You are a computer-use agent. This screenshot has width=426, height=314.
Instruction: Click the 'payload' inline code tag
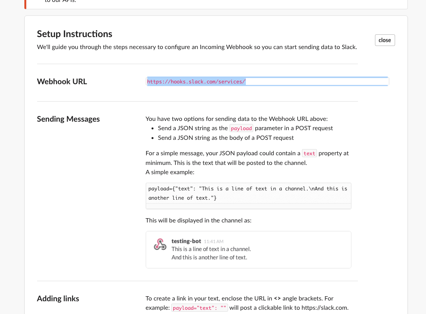pos(241,128)
